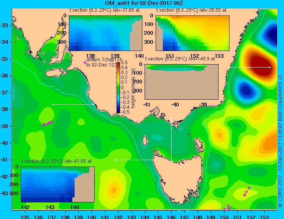The image size is (284, 219).
Task: Click the height anomaly color bar
Action: click(118, 88)
